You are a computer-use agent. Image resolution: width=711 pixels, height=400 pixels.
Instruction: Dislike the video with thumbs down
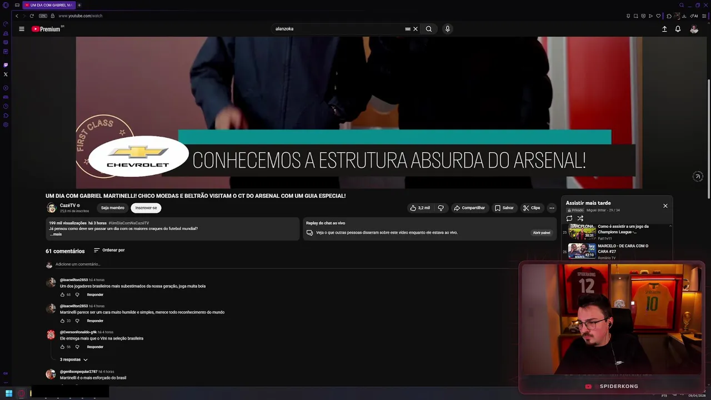(x=441, y=208)
